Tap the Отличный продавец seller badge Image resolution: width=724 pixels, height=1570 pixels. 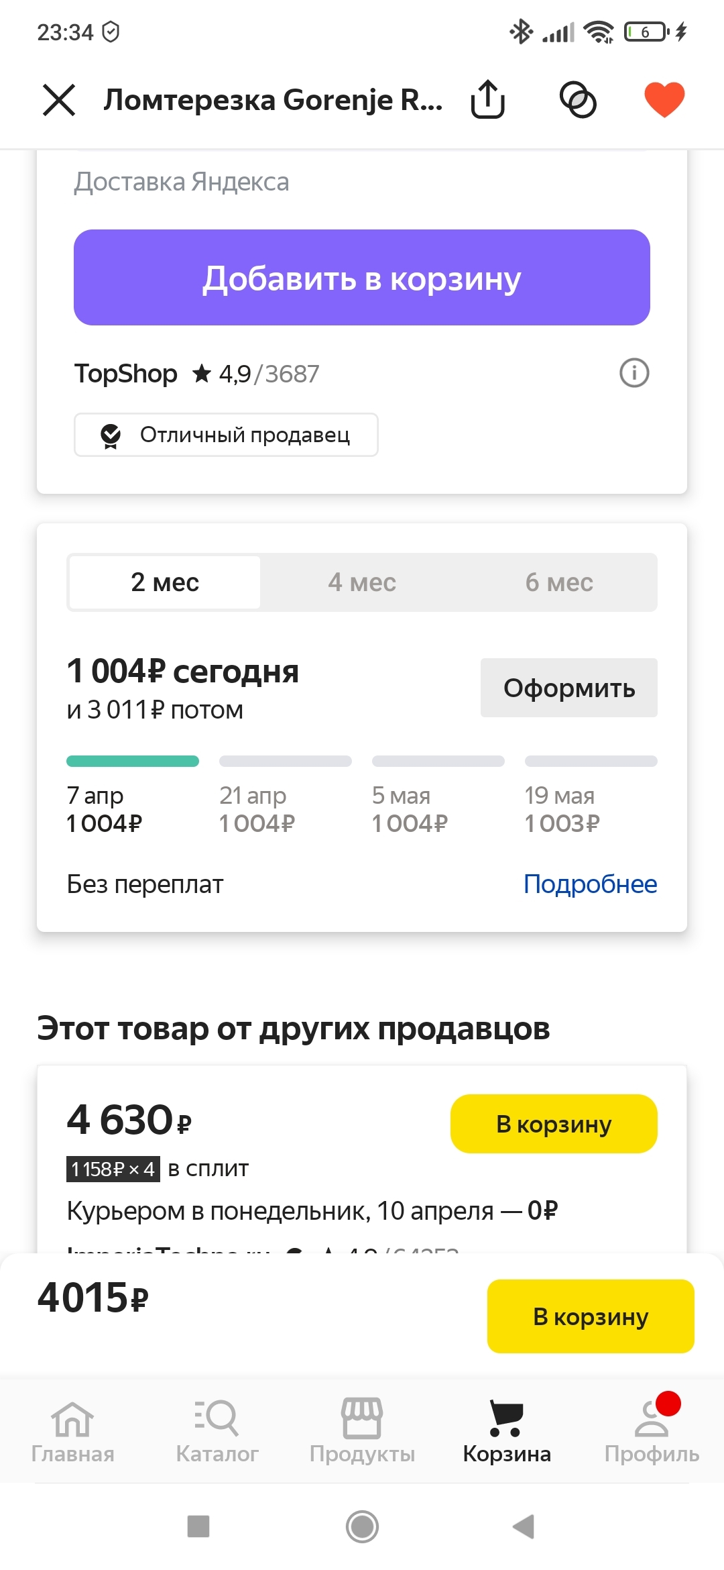tap(226, 435)
